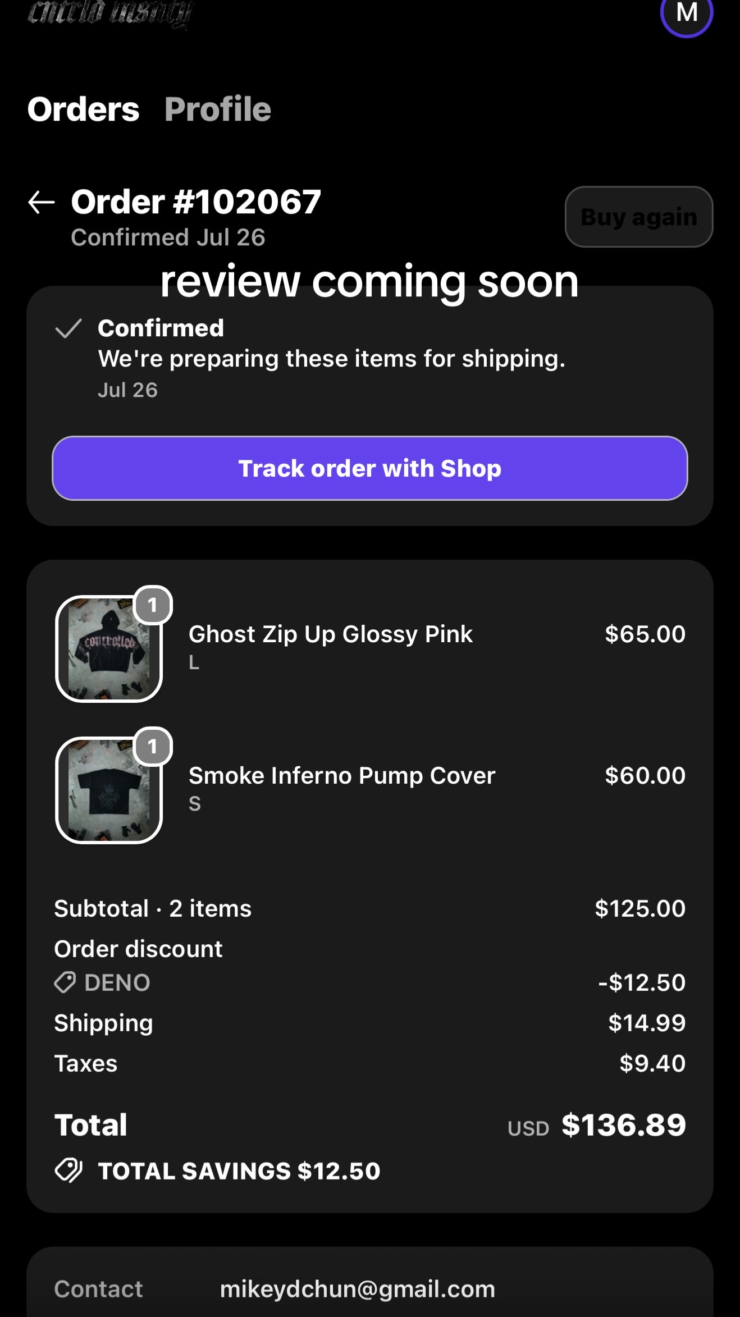
Task: Tap the store logo at top
Action: click(110, 13)
